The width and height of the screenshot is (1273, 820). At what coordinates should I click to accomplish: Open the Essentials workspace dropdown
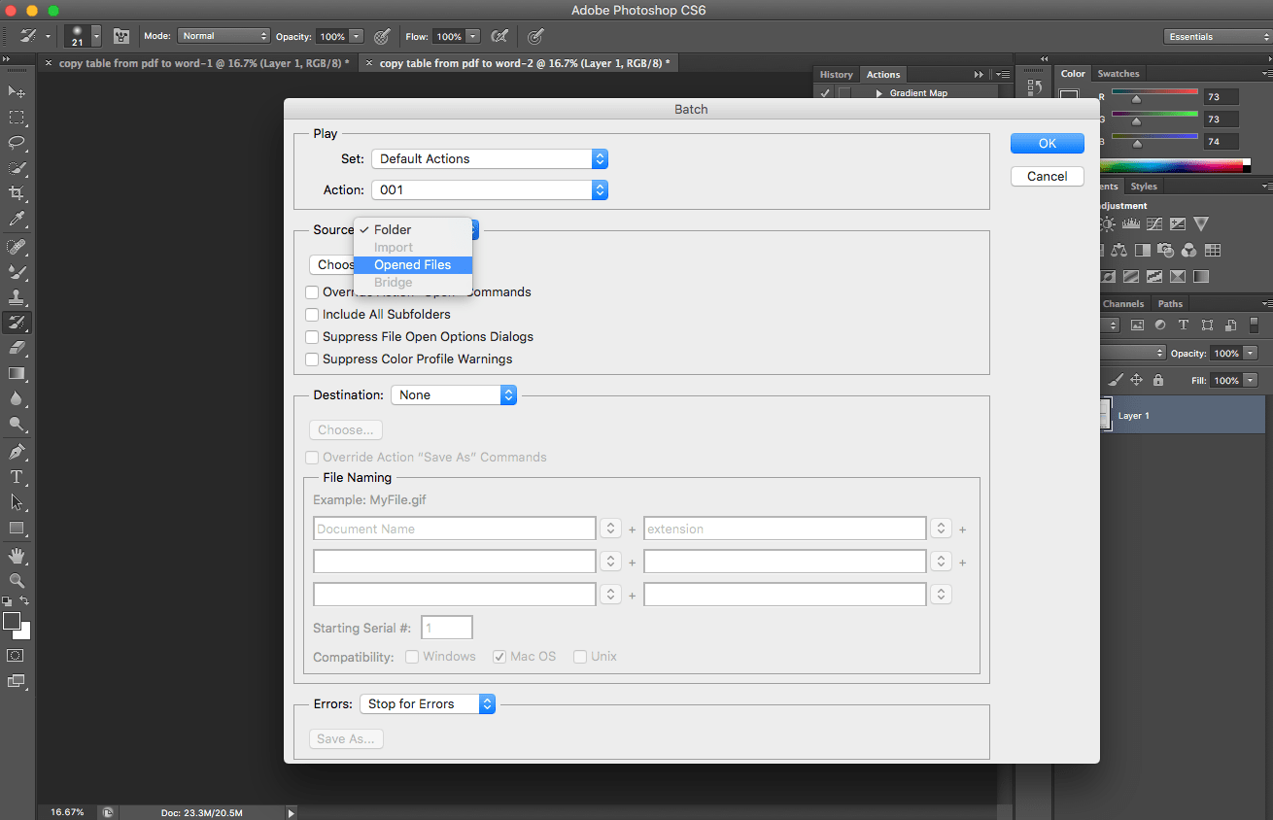(1218, 36)
